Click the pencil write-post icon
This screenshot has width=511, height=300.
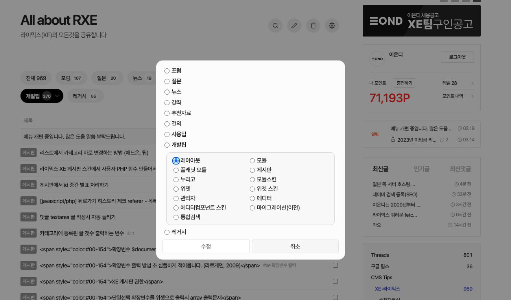coord(294,26)
